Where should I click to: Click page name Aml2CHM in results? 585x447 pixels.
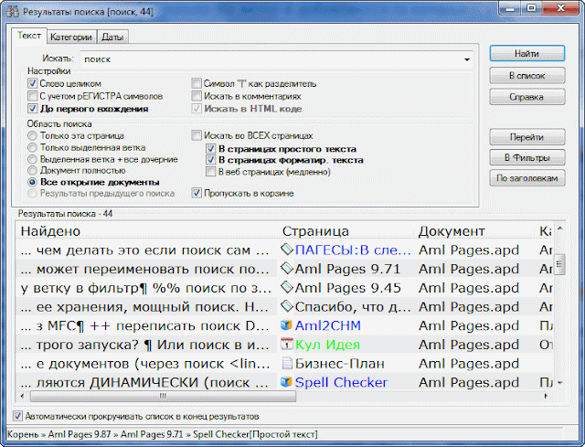click(327, 325)
